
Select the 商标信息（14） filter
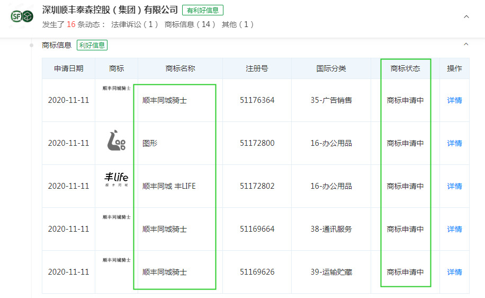pos(190,24)
